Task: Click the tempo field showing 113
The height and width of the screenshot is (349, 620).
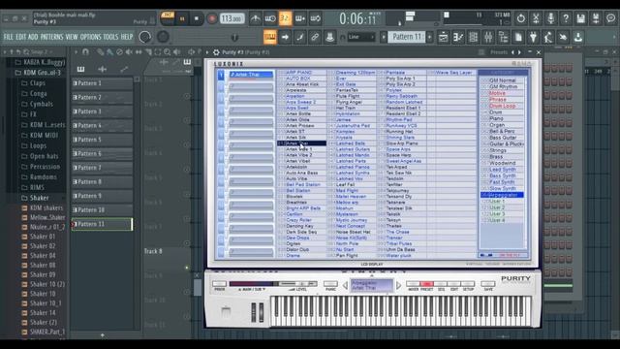Action: 232,18
